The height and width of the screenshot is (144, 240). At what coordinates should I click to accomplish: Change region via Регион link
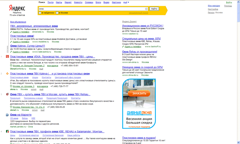point(211,12)
